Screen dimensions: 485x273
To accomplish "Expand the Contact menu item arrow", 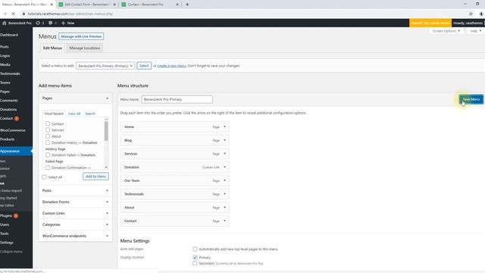I will (x=225, y=221).
